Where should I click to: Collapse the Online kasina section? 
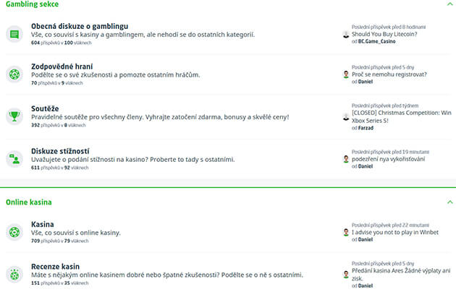pyautogui.click(x=448, y=202)
